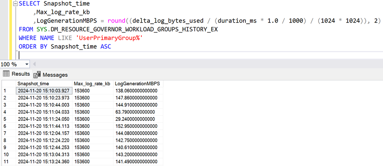
Task: Click cell 2024-11-20 15:12:04.157
Action: pyautogui.click(x=44, y=133)
